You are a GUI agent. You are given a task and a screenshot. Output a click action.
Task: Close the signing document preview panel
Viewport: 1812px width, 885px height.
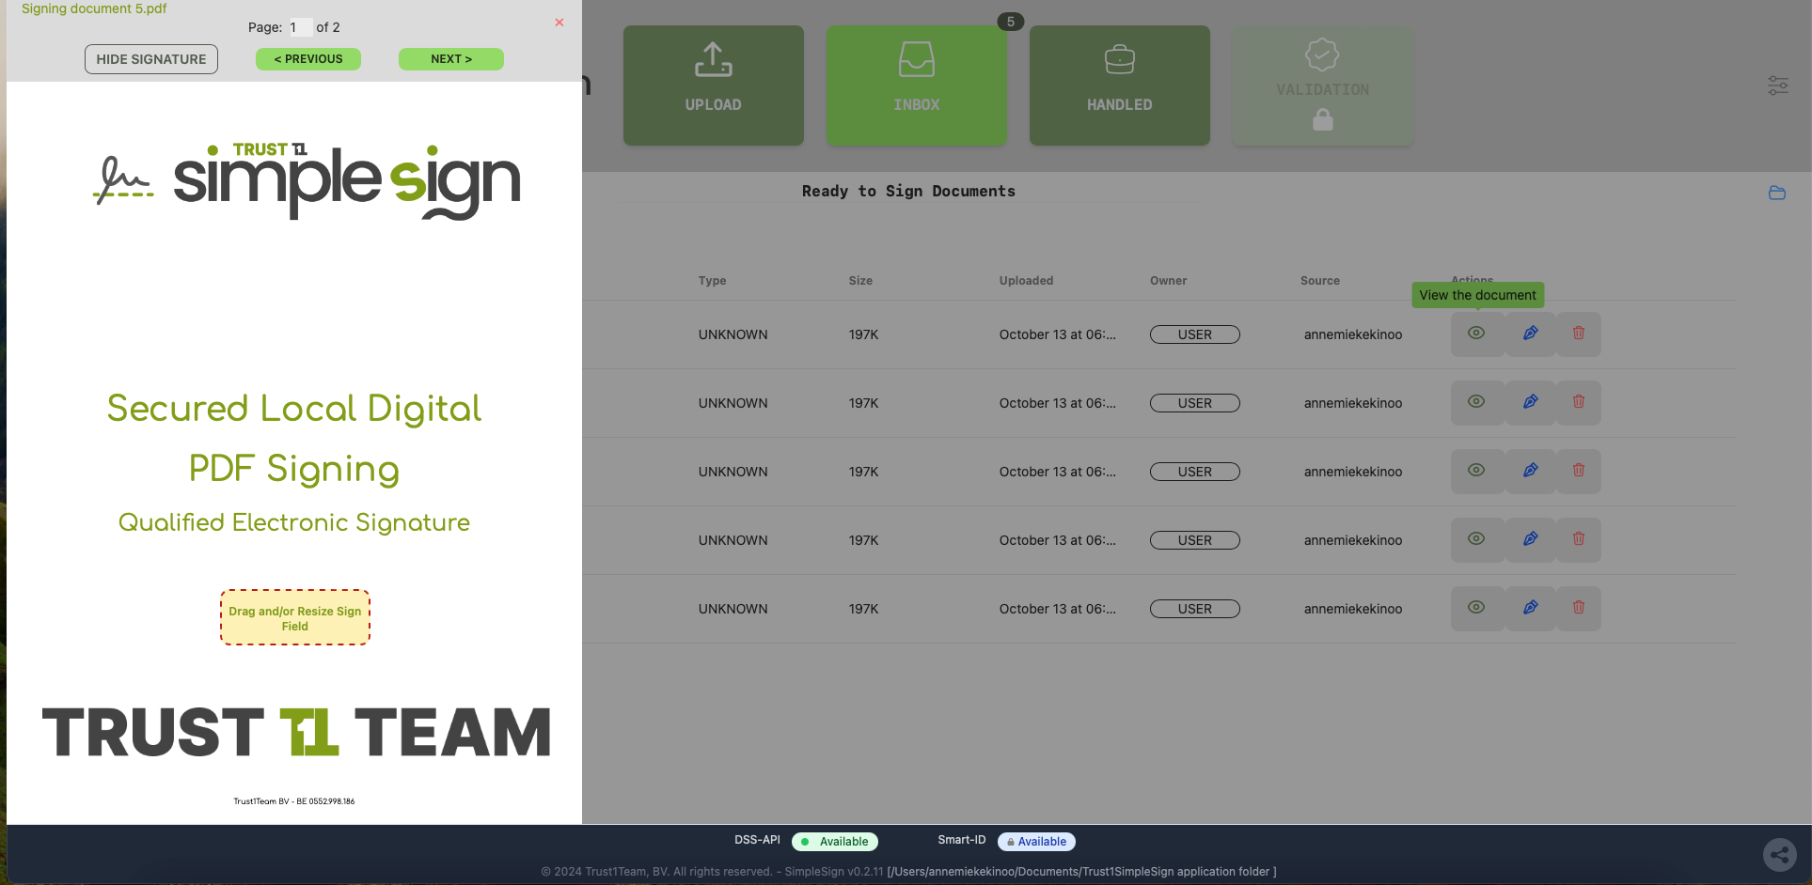point(559,22)
